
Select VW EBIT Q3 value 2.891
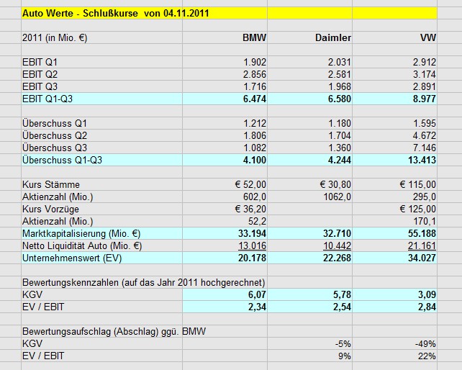tap(425, 86)
